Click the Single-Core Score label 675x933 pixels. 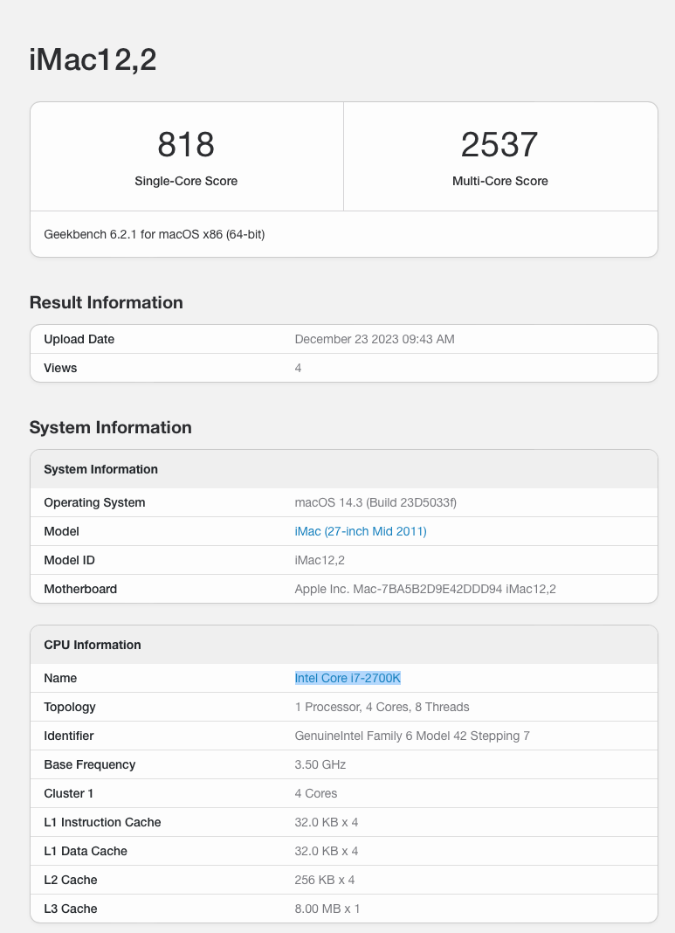click(x=186, y=181)
